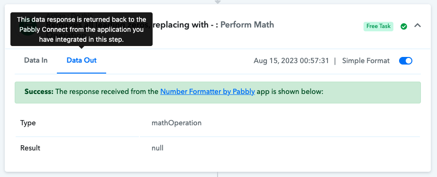Click the Type field label
The width and height of the screenshot is (437, 177).
[28, 123]
